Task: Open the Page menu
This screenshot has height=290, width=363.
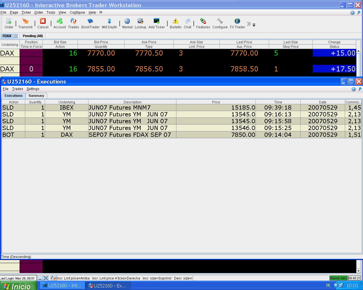Action: pos(14,12)
